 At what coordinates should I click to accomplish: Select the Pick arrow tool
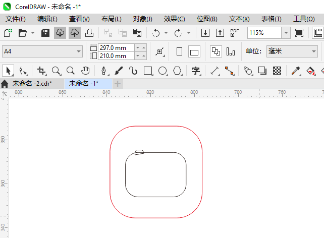click(x=8, y=71)
